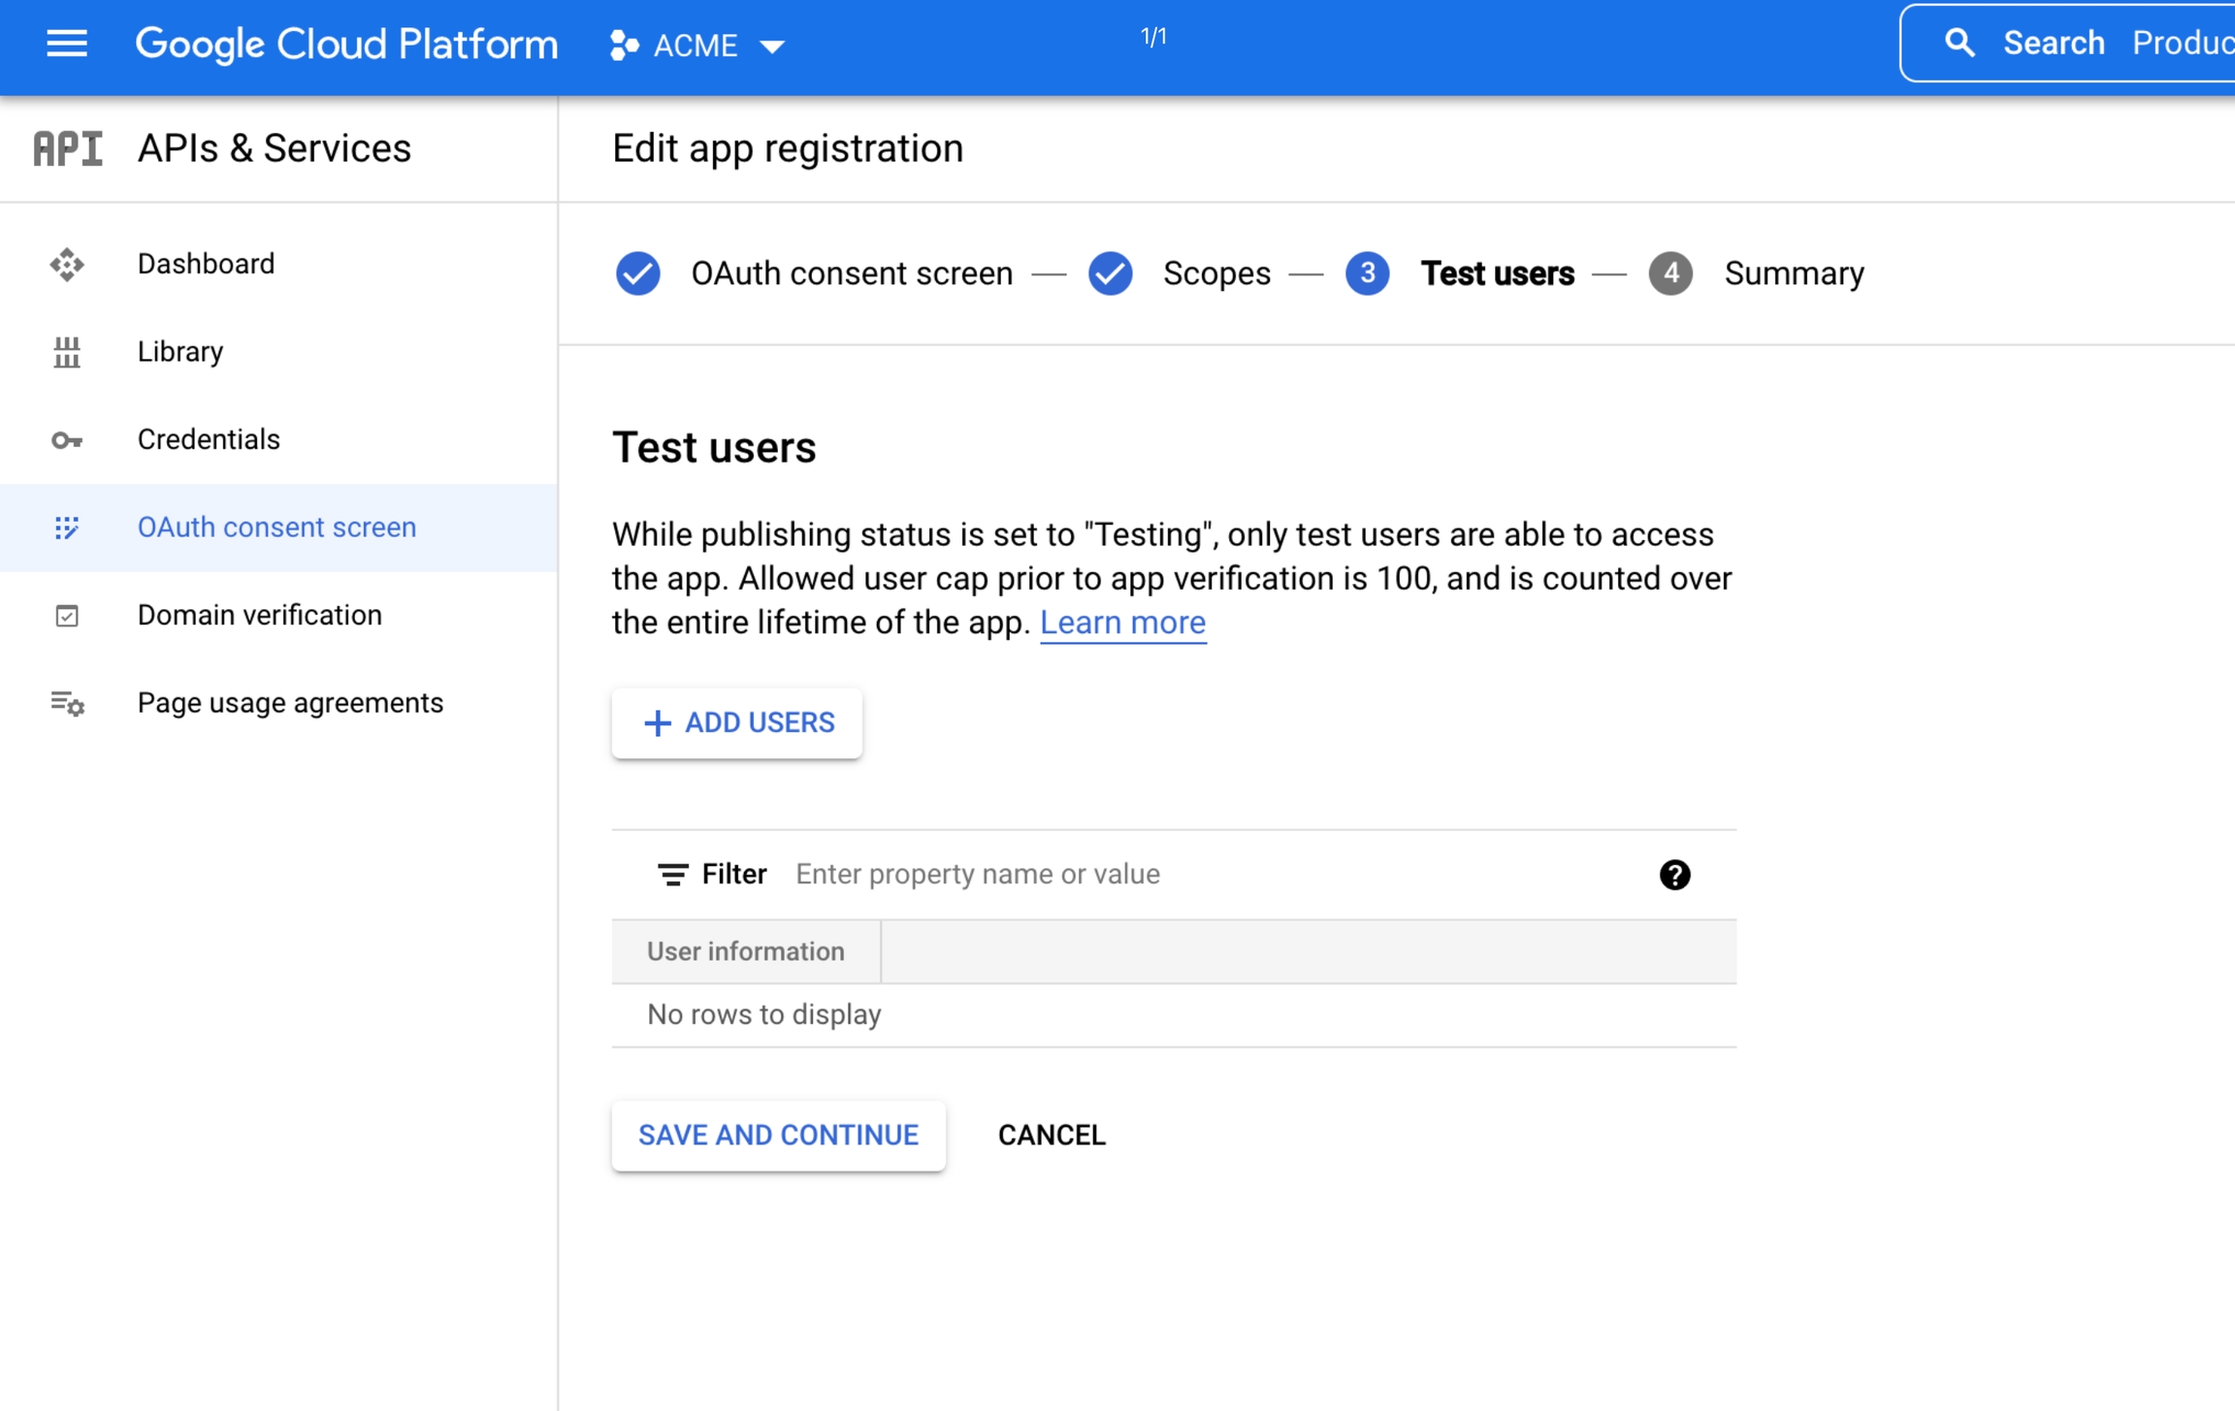Click the CANCEL button
2235x1411 pixels.
[1052, 1136]
